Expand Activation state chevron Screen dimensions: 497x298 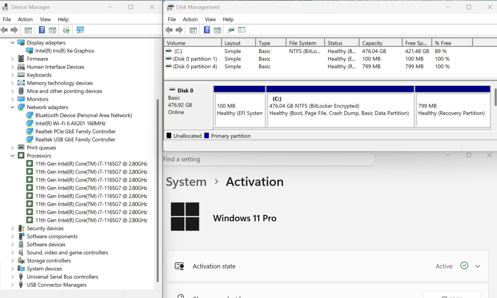click(478, 266)
